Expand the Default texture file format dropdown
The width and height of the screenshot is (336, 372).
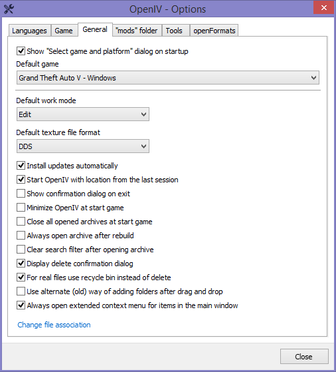pyautogui.click(x=83, y=146)
